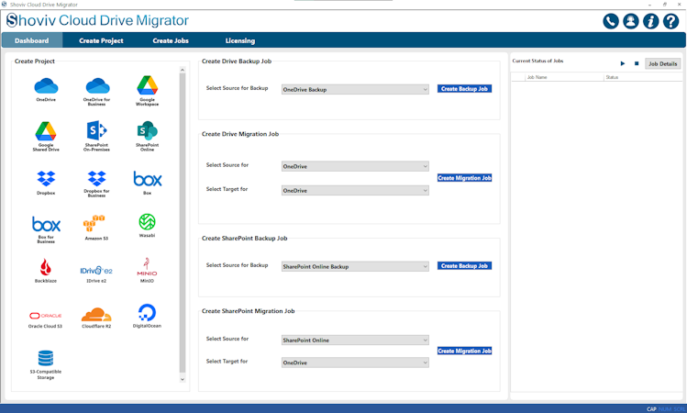Image resolution: width=687 pixels, height=413 pixels.
Task: Select SharePoint Online icon
Action: coord(147,130)
